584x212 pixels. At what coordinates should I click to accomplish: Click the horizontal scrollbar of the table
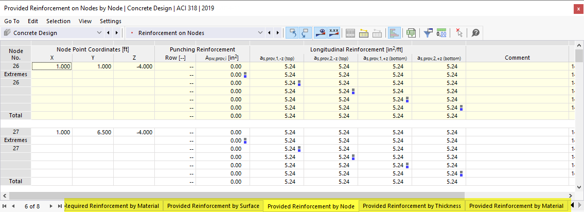(237, 195)
